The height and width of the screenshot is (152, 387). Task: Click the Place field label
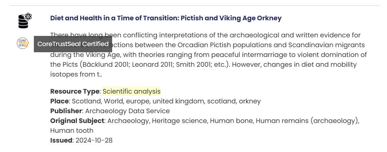[59, 101]
